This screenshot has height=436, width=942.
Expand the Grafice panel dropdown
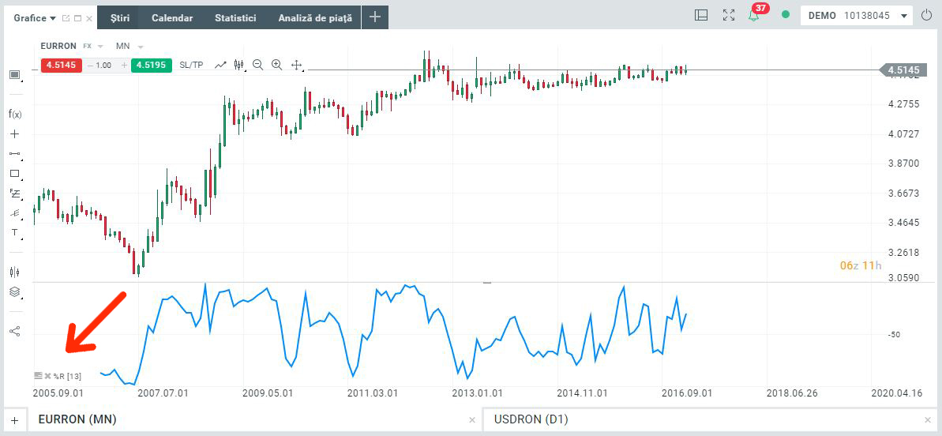coord(52,18)
